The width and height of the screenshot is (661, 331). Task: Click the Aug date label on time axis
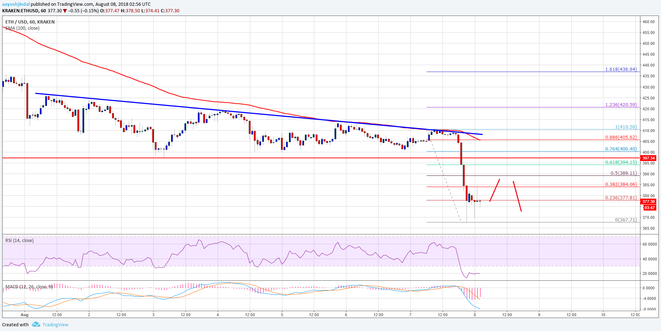coord(25,315)
